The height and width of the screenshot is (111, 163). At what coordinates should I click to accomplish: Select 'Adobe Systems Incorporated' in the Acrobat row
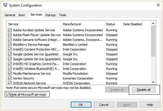[x=83, y=30]
